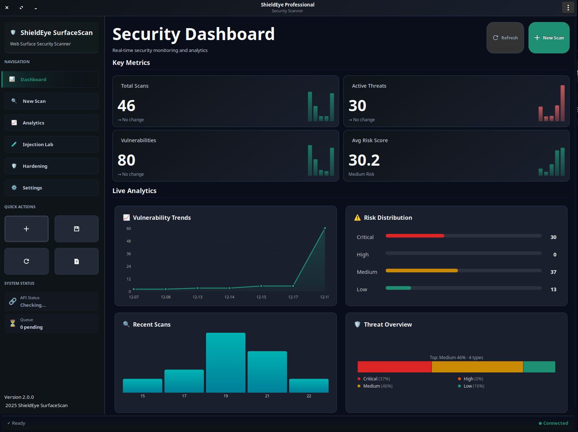
Task: Click the Medium risk progress bar
Action: pos(464,270)
